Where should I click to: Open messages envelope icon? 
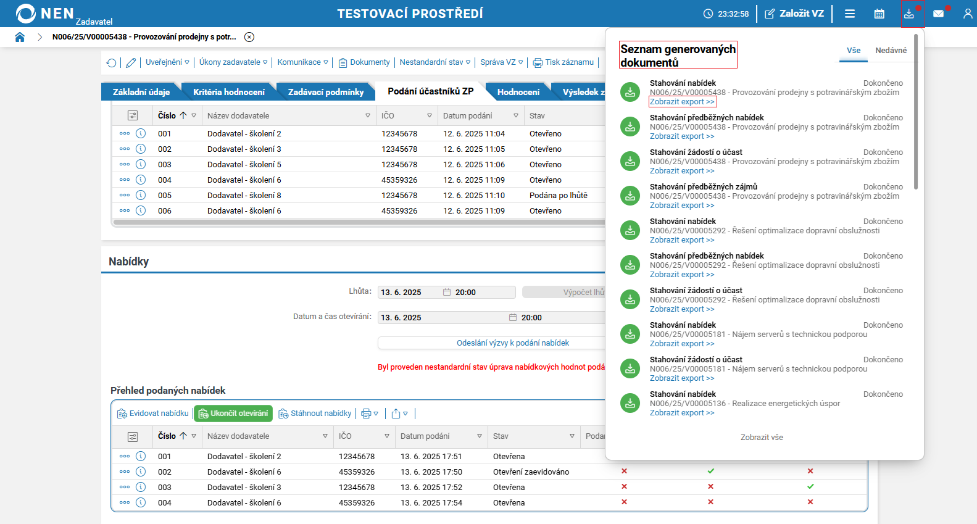938,14
